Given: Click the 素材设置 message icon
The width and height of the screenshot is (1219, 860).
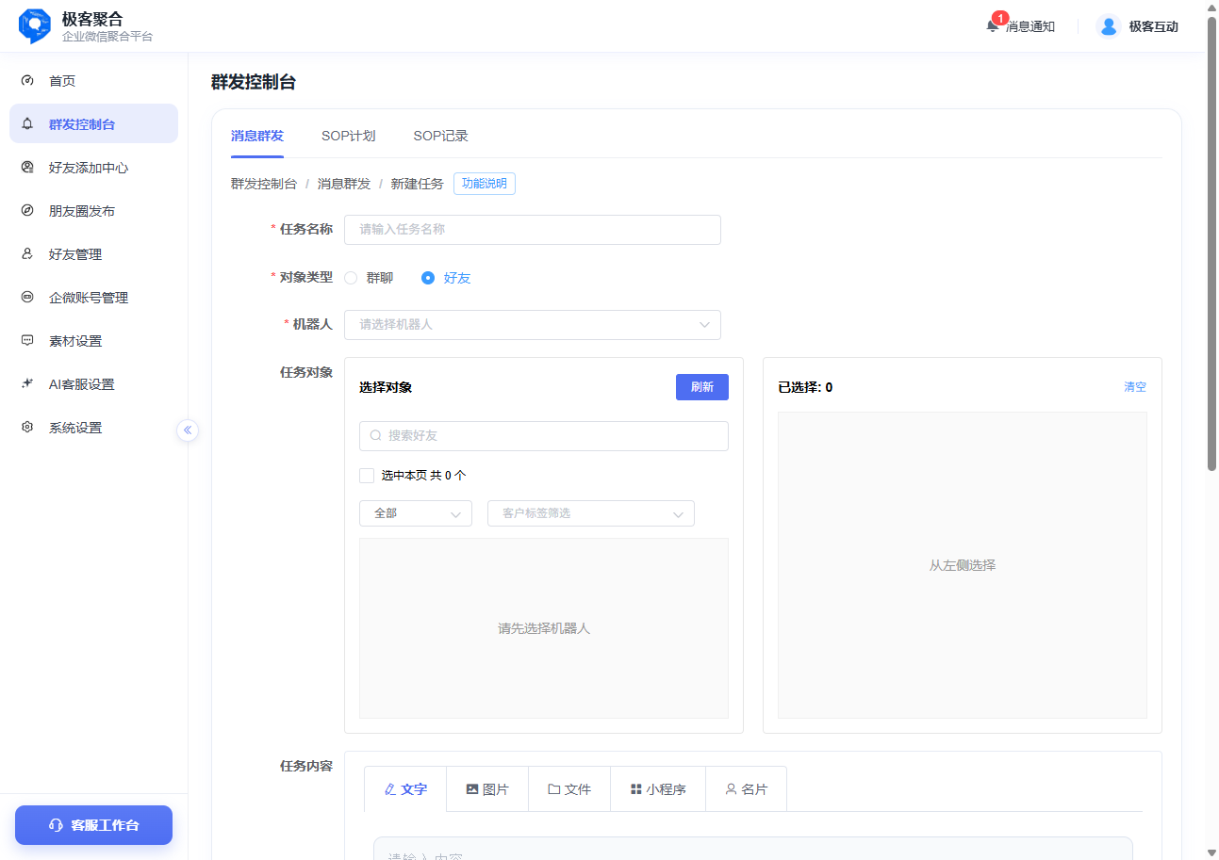Looking at the screenshot, I should tap(27, 341).
